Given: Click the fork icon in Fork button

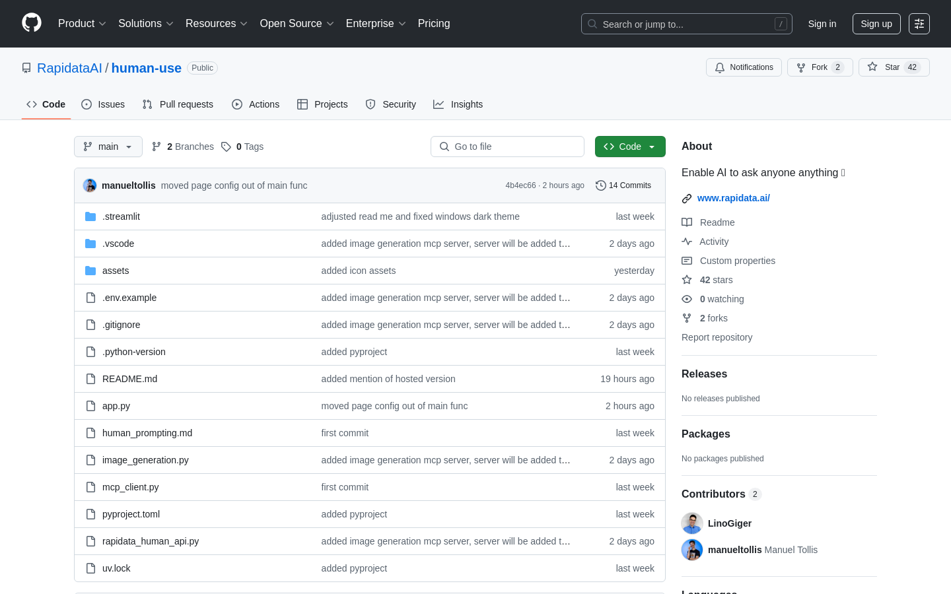Looking at the screenshot, I should click(801, 67).
